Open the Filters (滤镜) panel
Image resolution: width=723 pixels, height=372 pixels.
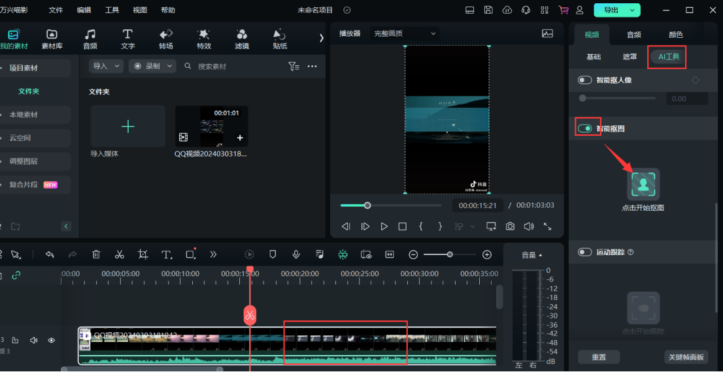click(x=242, y=39)
